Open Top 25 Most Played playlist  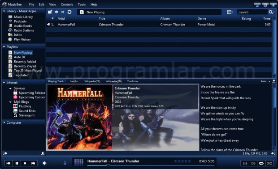(x=28, y=71)
